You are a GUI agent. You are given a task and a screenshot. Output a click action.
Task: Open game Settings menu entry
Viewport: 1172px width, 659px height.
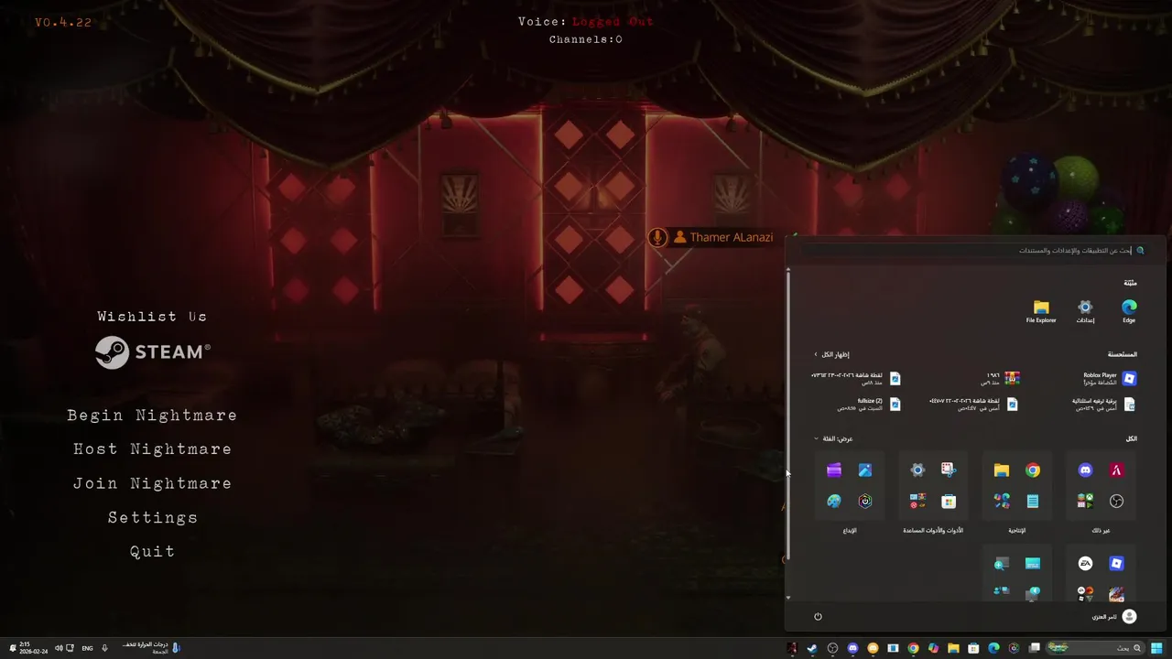[x=153, y=518]
